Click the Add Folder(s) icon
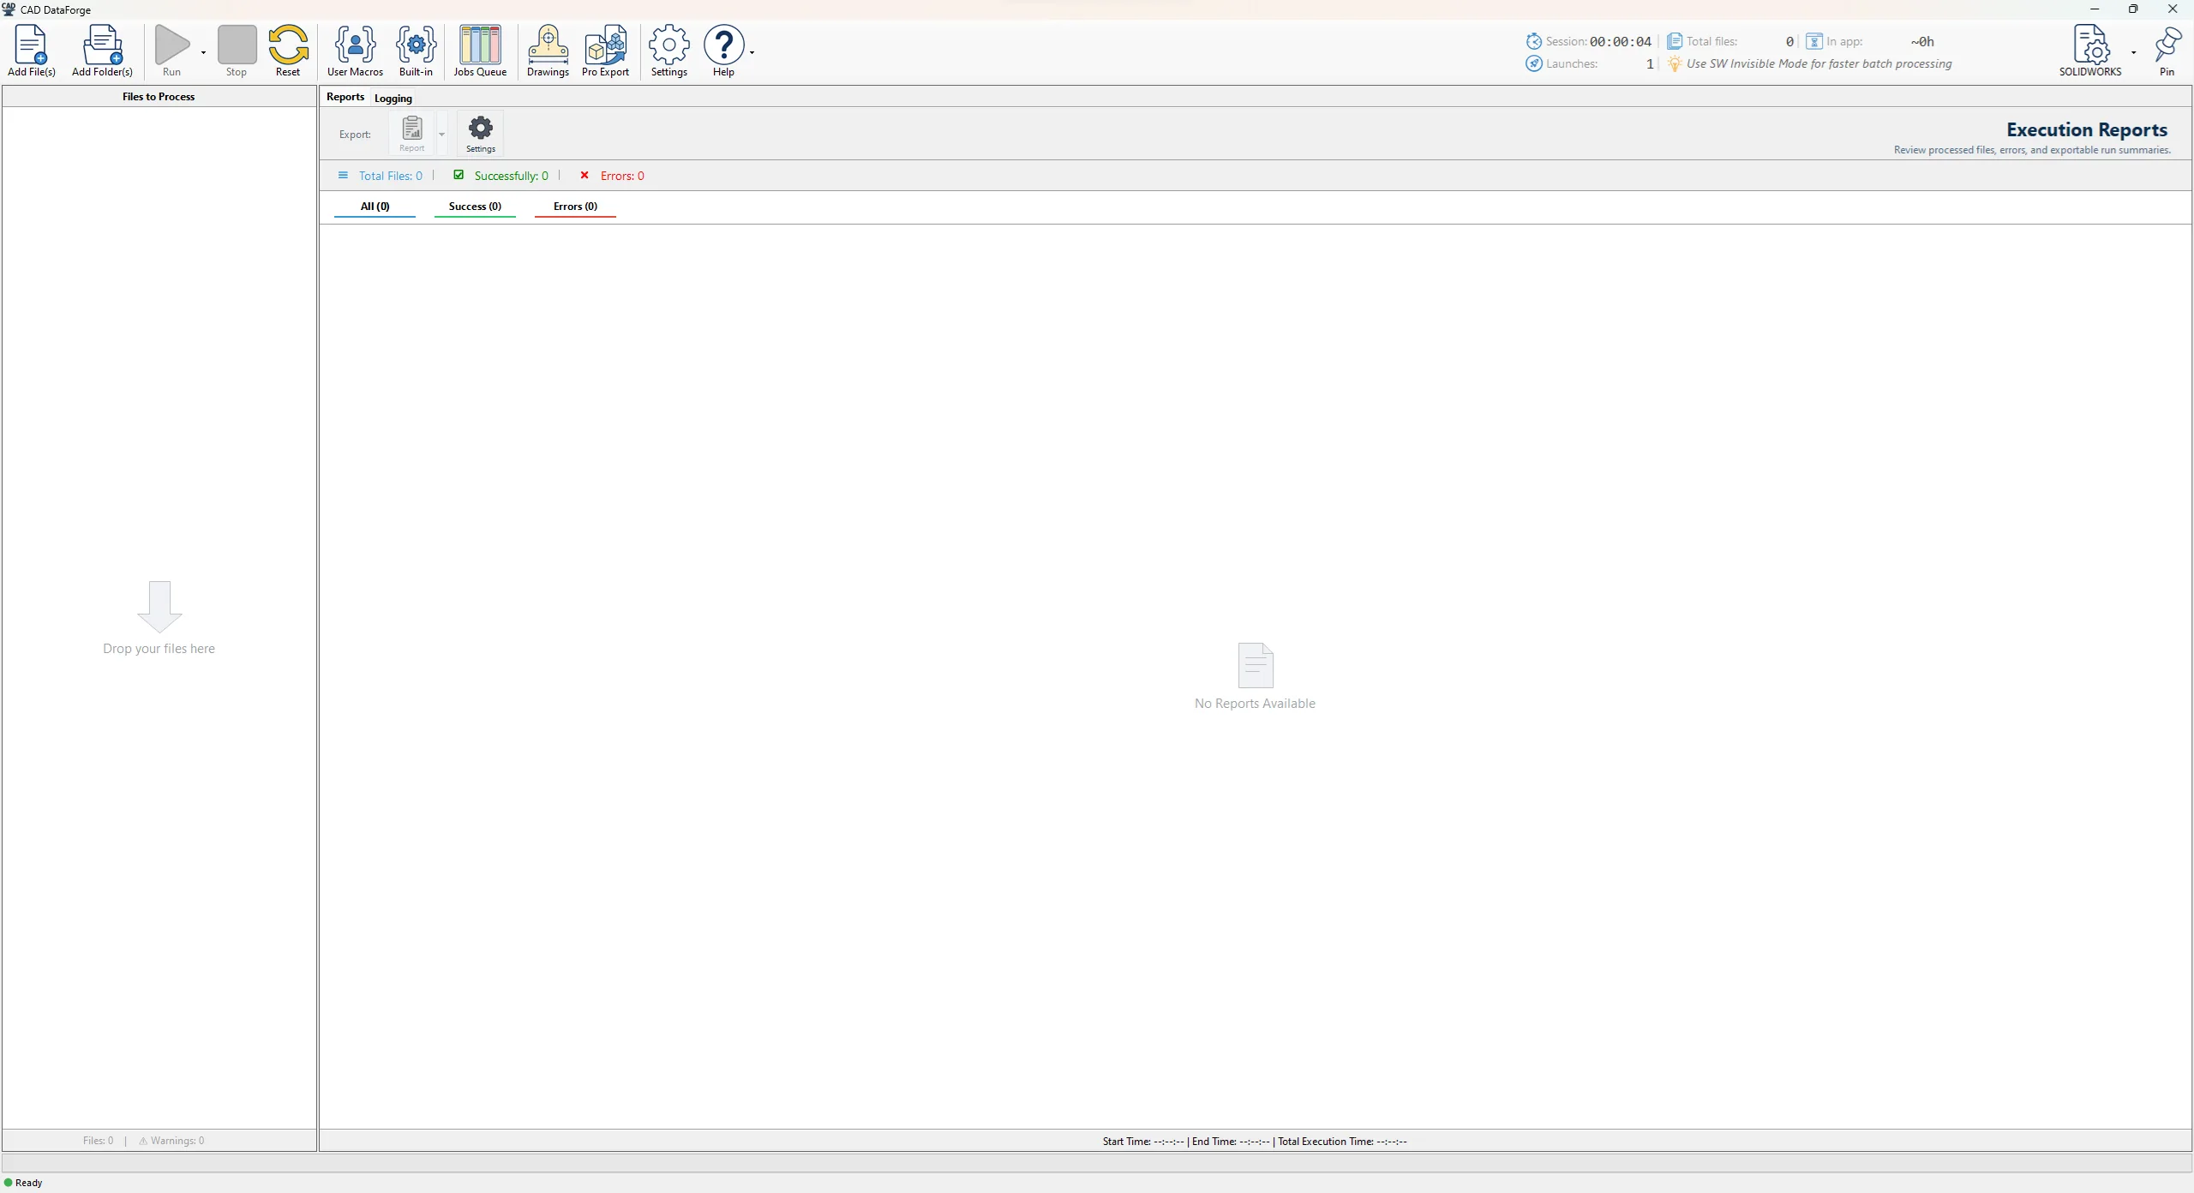 point(102,44)
